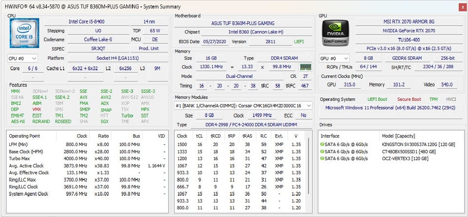Expand the memory module bank dropdown
The image size is (468, 217).
[244, 105]
